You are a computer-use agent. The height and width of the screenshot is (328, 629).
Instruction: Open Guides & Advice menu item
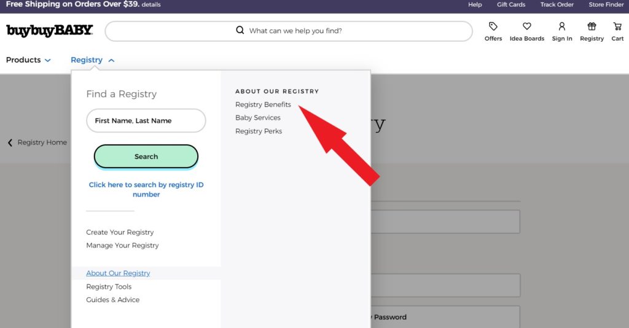[x=112, y=300]
